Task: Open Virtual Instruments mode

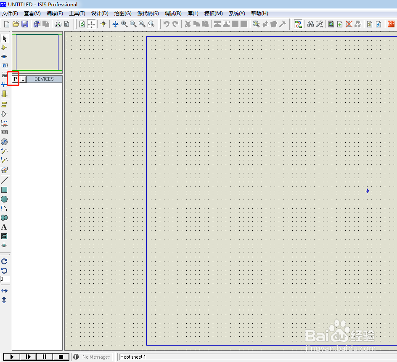Action: [4, 170]
